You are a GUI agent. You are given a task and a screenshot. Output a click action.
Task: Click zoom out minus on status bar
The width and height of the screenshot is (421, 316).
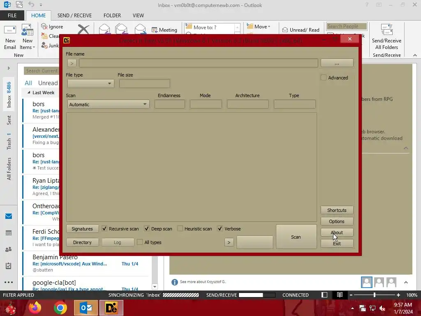[x=351, y=295]
